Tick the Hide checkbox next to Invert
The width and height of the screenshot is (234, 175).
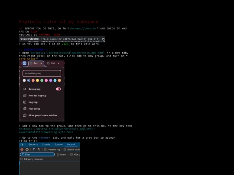click(x=71, y=154)
